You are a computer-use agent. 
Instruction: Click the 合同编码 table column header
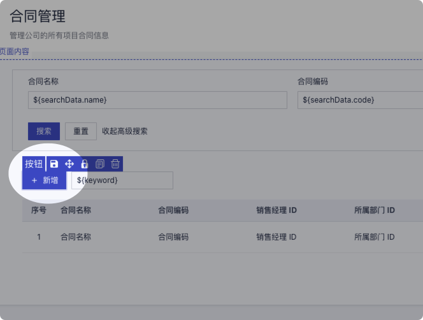(173, 210)
